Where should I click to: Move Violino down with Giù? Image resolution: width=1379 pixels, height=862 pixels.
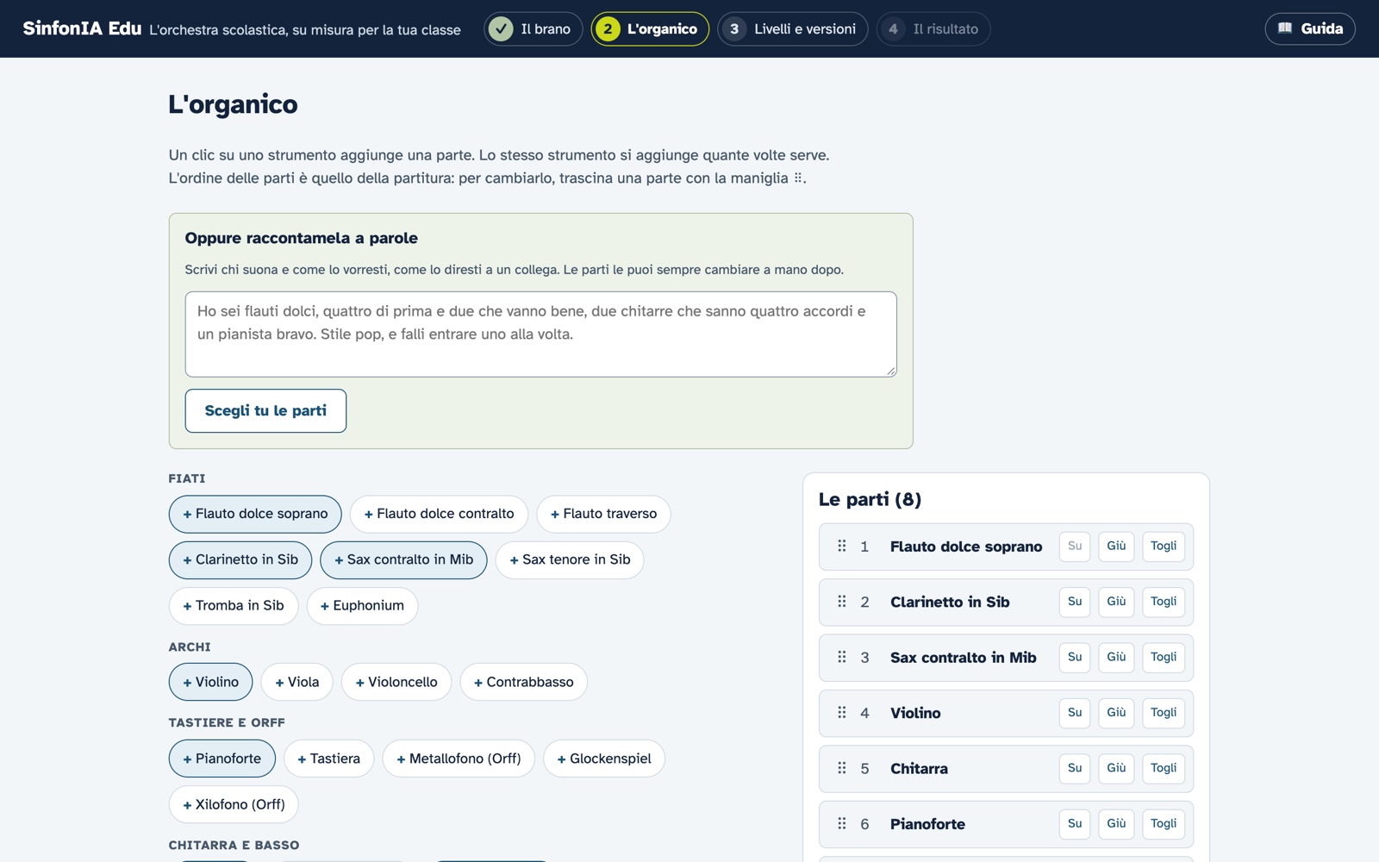coord(1116,713)
